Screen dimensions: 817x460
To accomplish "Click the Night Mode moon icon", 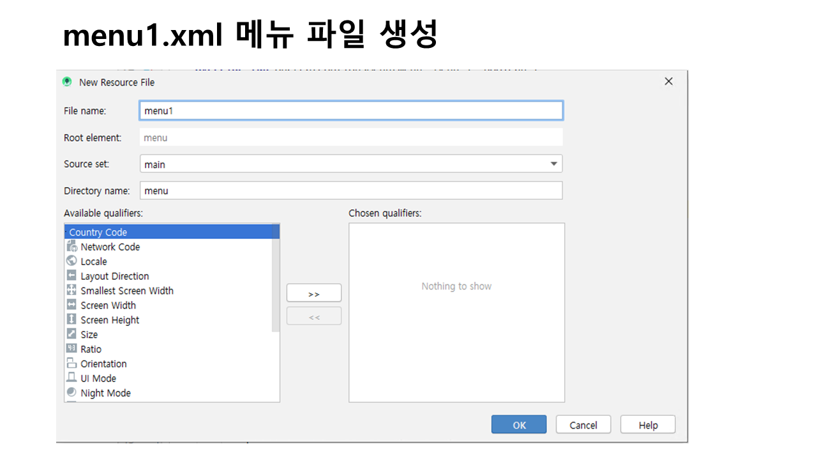I will 71,393.
